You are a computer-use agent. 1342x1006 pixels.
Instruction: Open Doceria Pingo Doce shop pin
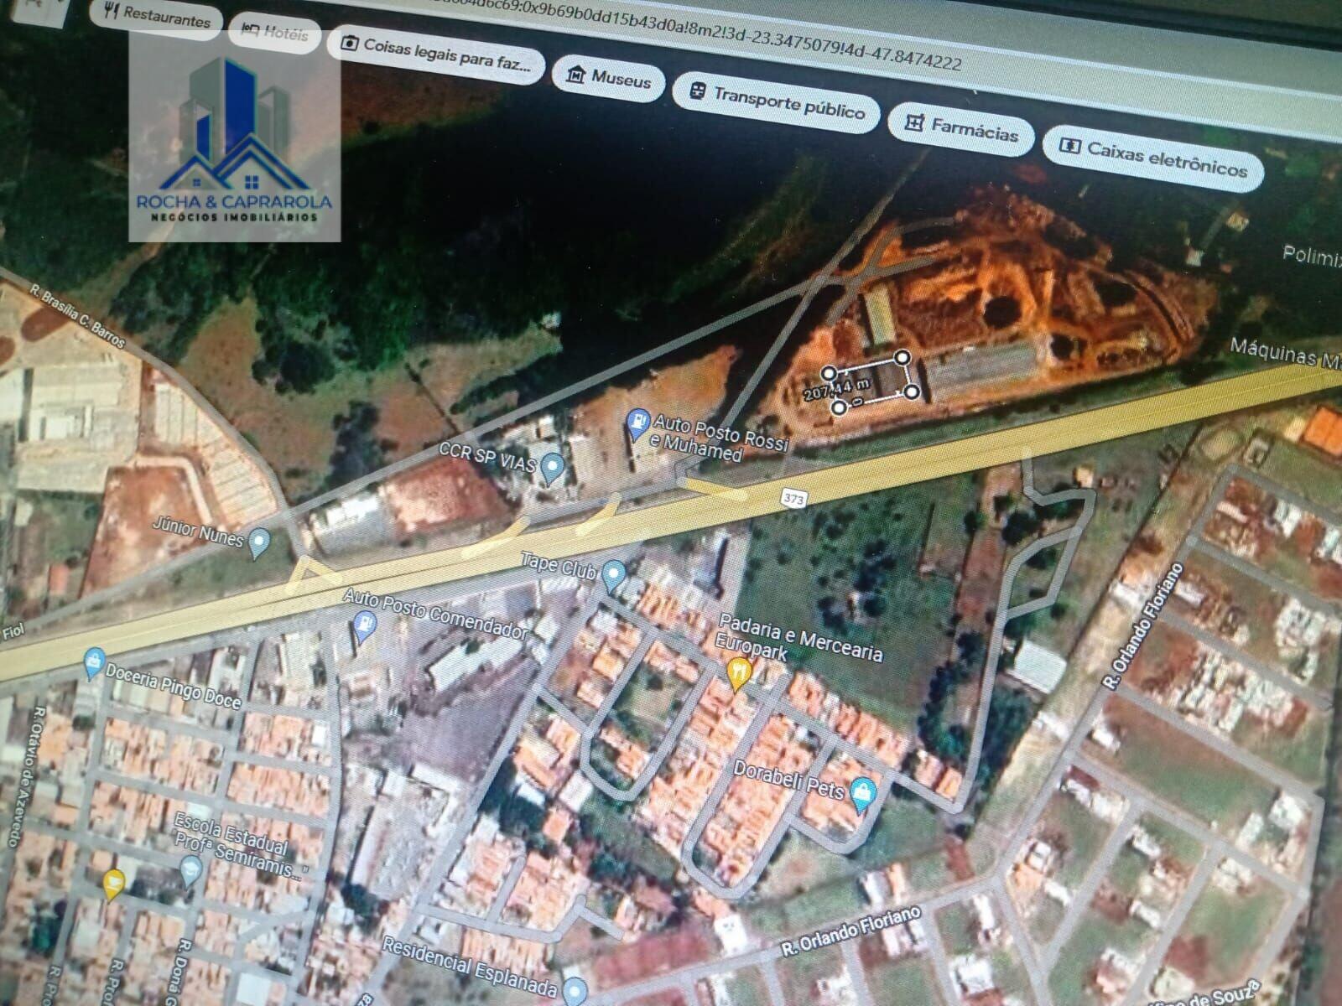click(x=94, y=664)
